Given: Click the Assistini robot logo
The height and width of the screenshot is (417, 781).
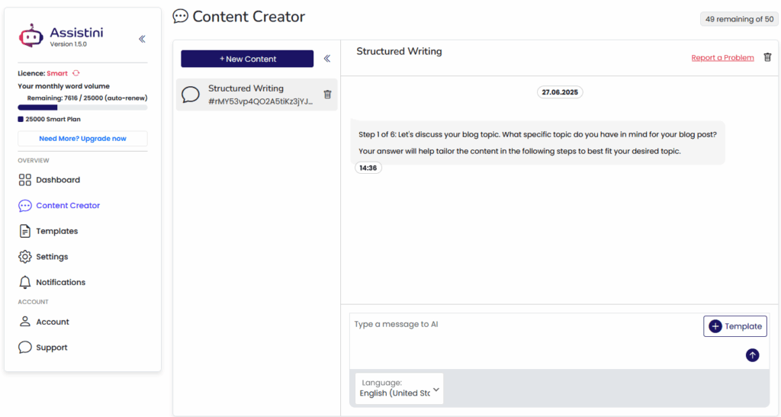Looking at the screenshot, I should 31,36.
